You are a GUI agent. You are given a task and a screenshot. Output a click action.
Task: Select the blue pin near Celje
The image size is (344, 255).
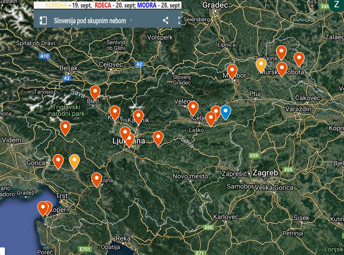[x=225, y=112]
